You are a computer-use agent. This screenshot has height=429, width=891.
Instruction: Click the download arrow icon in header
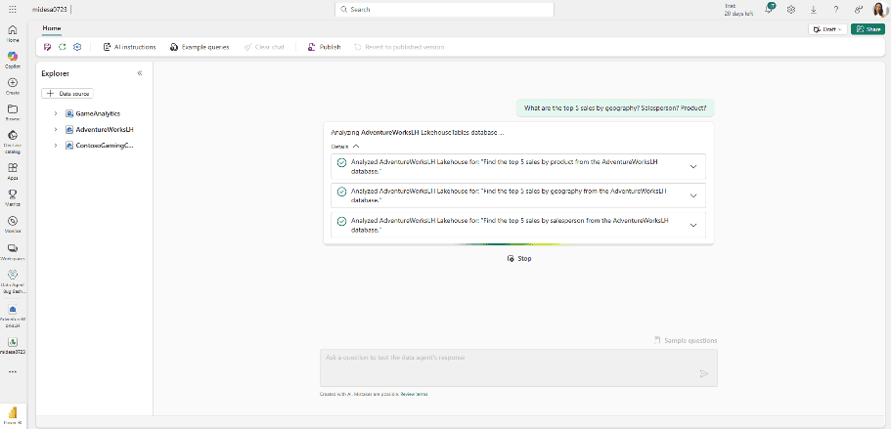814,9
